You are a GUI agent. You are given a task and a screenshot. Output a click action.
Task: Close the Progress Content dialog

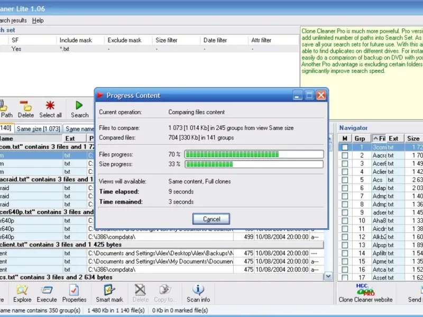pos(321,95)
